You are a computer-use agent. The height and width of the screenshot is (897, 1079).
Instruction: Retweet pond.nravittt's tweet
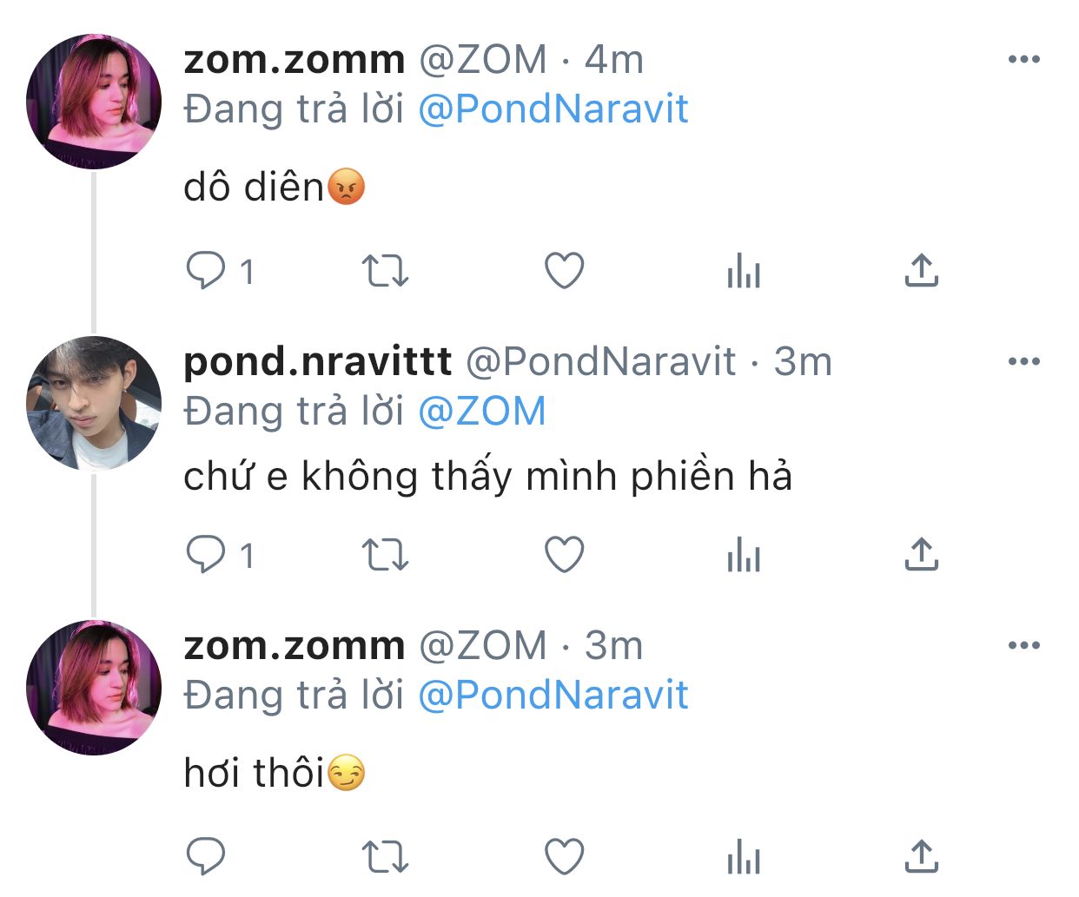point(385,554)
